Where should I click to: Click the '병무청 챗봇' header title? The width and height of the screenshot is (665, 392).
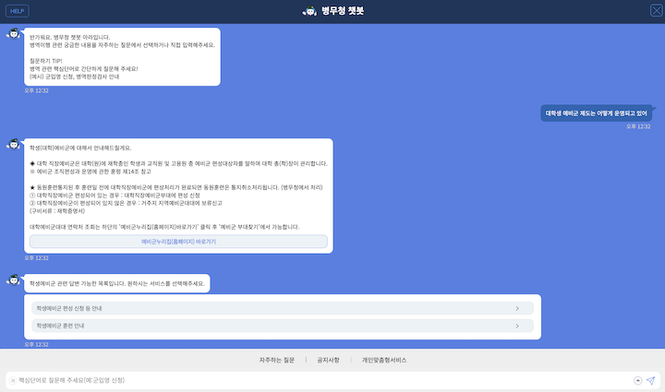pos(343,11)
